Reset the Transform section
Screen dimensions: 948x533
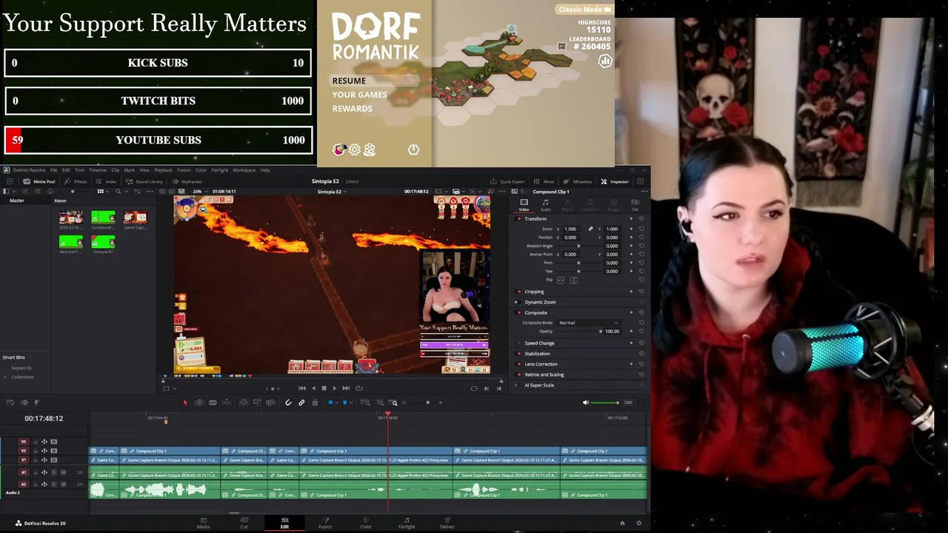click(641, 218)
